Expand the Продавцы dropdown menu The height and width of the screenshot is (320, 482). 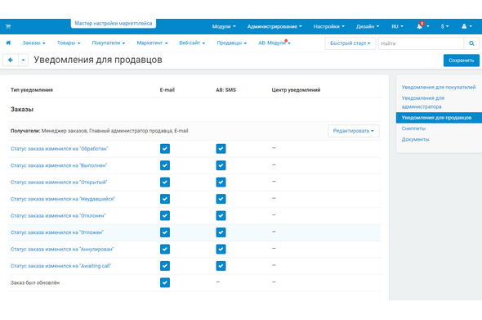pos(231,43)
